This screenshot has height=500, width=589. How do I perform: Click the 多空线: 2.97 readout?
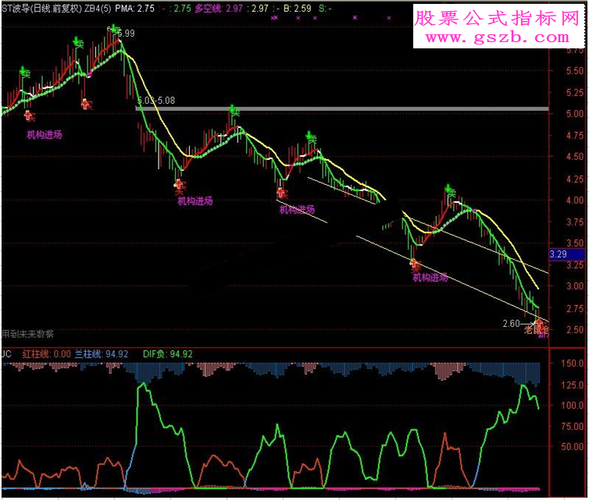219,9
